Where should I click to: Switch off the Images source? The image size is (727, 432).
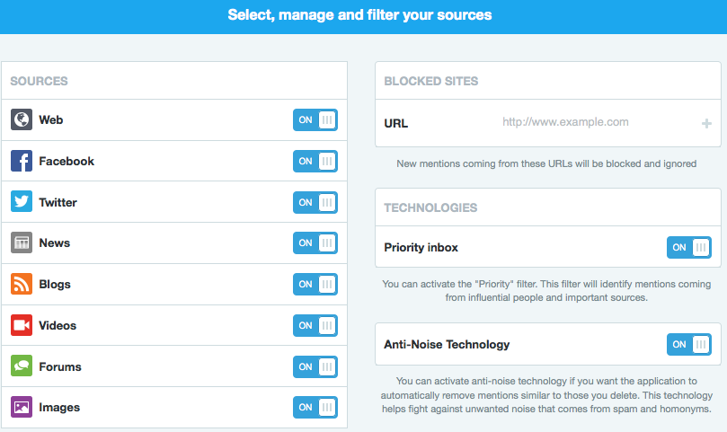pyautogui.click(x=315, y=407)
